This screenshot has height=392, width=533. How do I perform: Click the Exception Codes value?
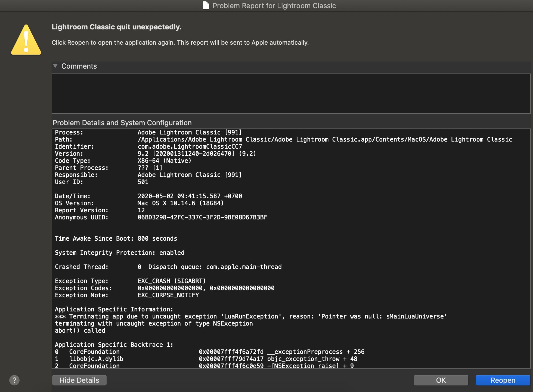click(206, 288)
